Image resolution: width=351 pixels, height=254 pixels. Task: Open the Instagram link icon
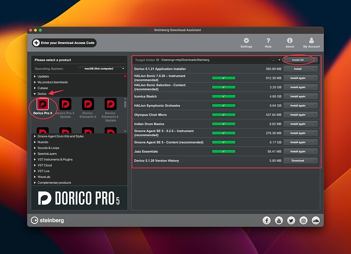point(303,220)
